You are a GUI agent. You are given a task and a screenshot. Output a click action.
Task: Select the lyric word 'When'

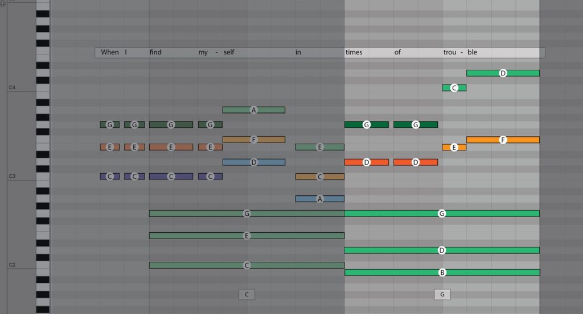click(110, 52)
